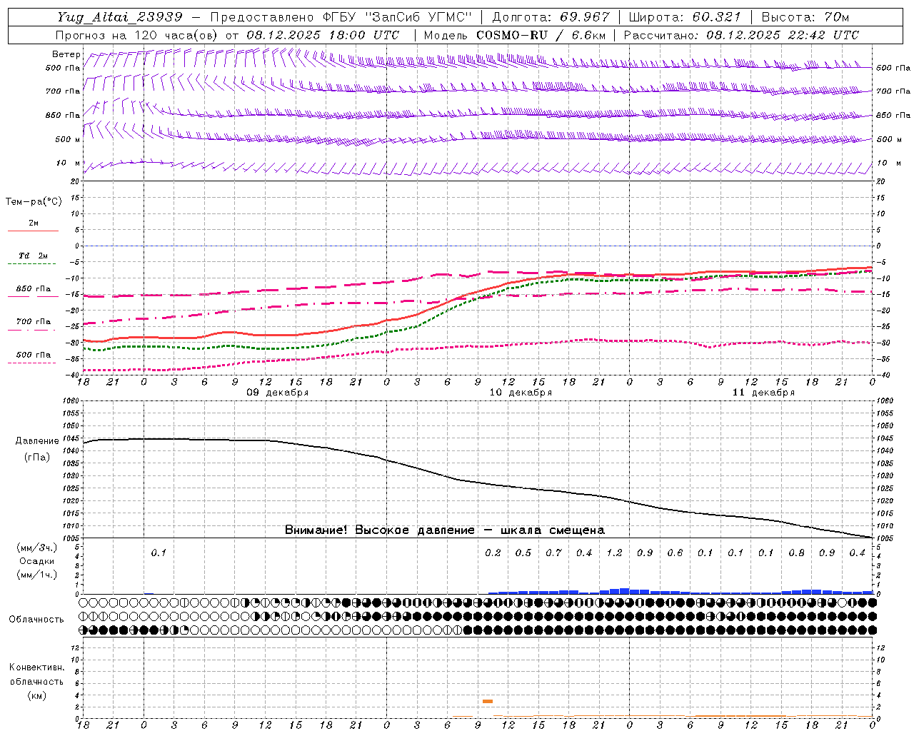914x731 pixels.
Task: Click the 500 м wind level label on left
Action: coord(68,139)
